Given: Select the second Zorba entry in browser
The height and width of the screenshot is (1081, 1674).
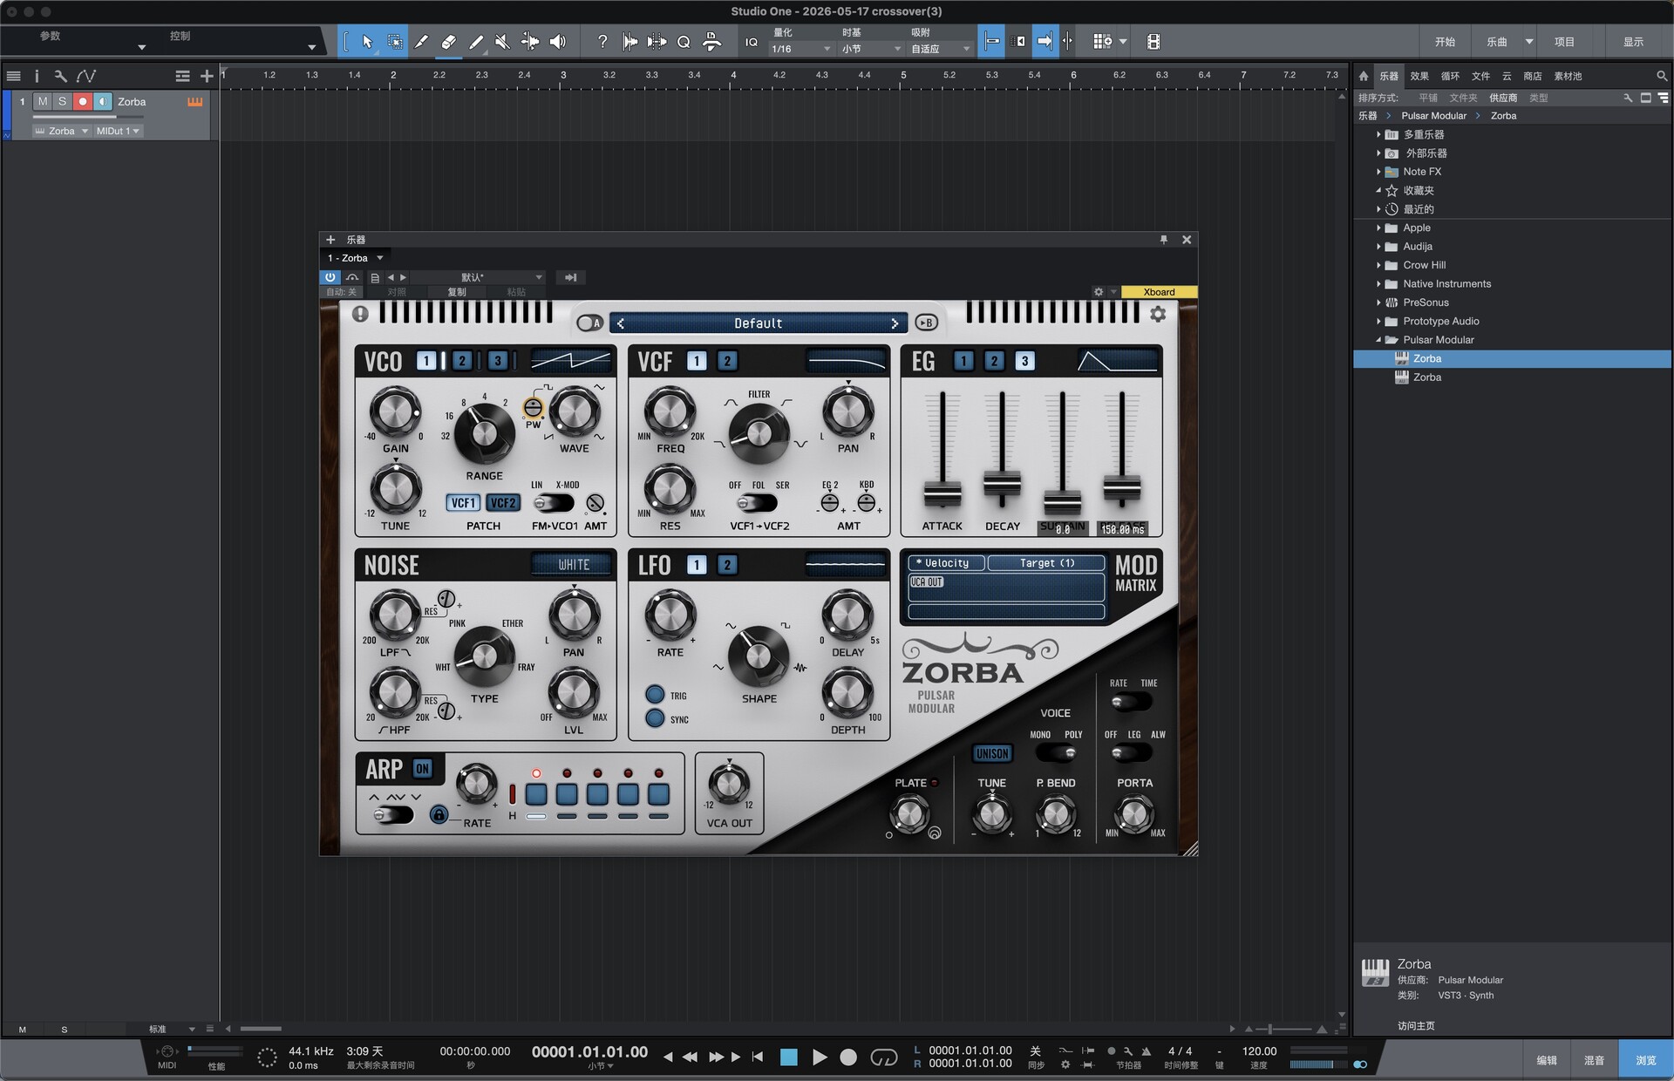Looking at the screenshot, I should [1426, 377].
